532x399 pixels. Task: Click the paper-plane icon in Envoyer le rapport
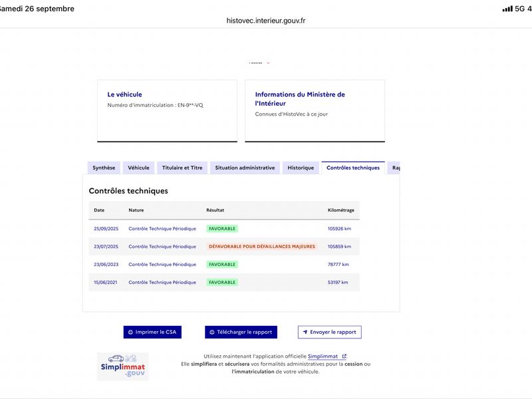click(305, 332)
